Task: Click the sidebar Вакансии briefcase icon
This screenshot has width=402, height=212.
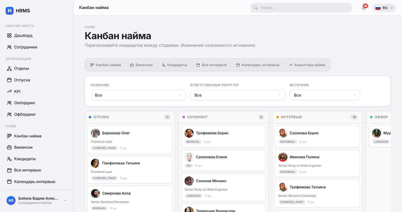Action: pos(9,147)
